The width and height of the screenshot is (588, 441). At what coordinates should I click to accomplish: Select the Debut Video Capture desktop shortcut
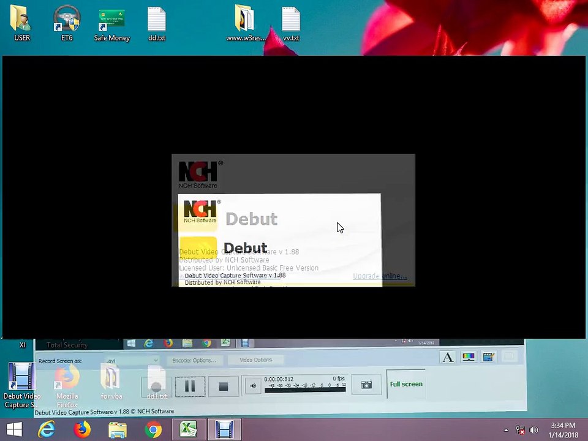(22, 385)
